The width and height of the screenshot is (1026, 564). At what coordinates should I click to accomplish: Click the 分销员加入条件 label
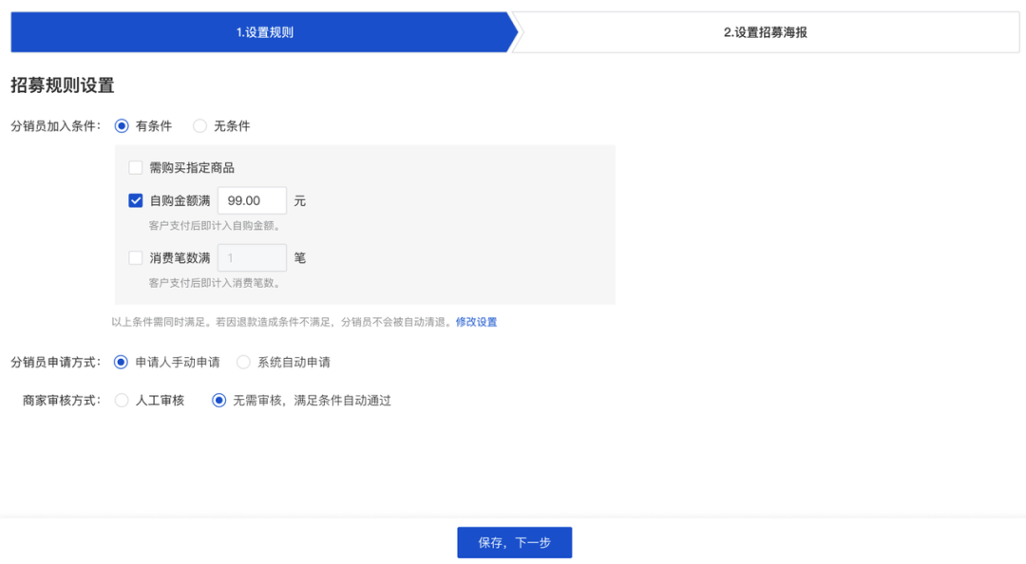tap(55, 124)
